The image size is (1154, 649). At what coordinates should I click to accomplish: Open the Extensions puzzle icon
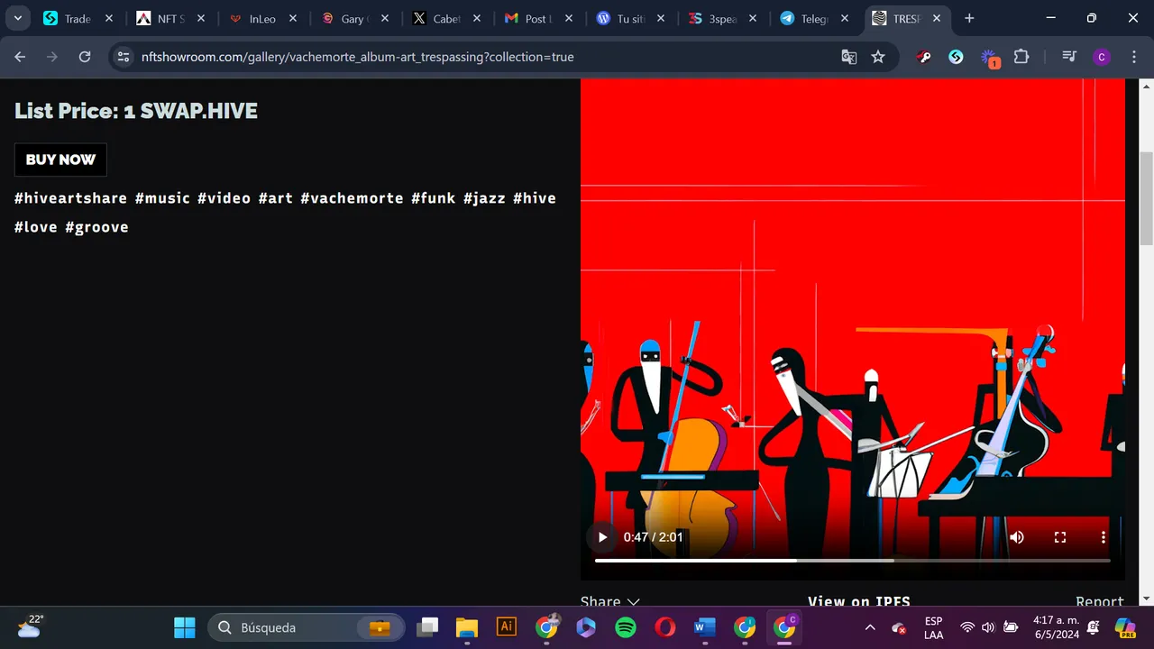click(1021, 57)
